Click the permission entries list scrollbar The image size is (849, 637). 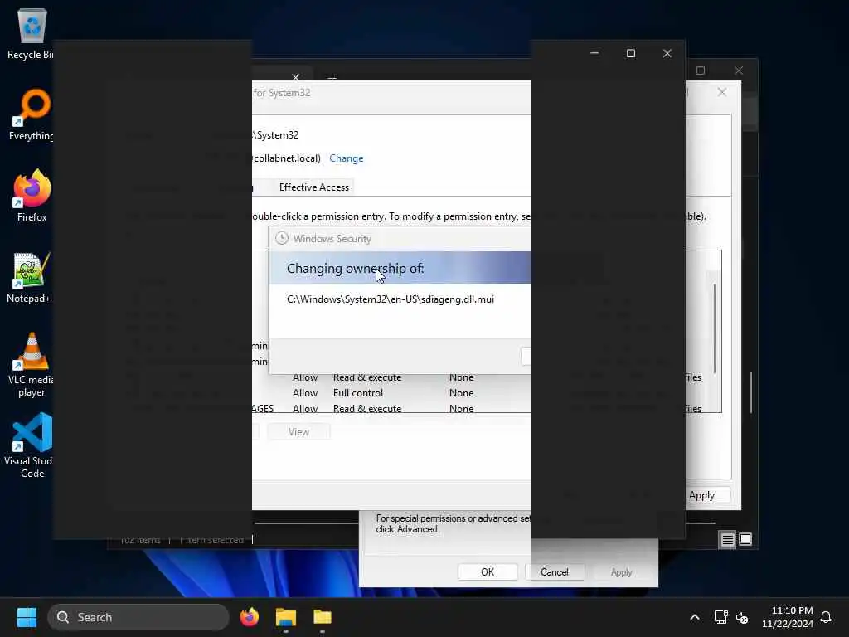(715, 328)
